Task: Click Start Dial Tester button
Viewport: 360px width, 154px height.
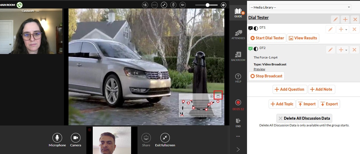Action: 267,38
